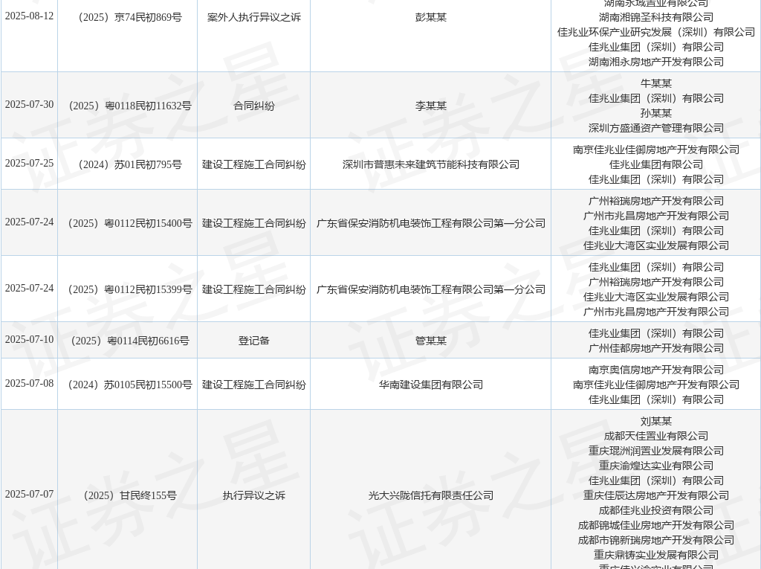761x569 pixels.
Task: Click defendant 佳兆业集团有限公司
Action: [655, 164]
